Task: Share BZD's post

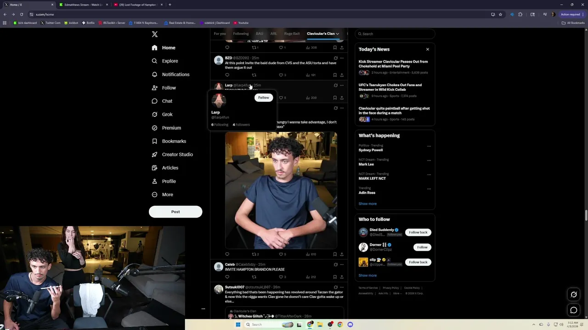Action: click(341, 75)
